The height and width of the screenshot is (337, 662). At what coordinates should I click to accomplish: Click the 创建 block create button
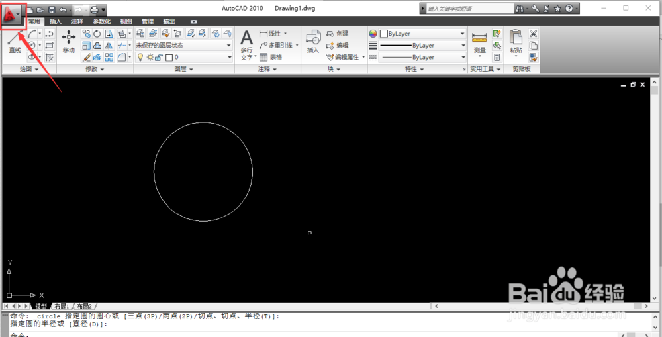(338, 34)
